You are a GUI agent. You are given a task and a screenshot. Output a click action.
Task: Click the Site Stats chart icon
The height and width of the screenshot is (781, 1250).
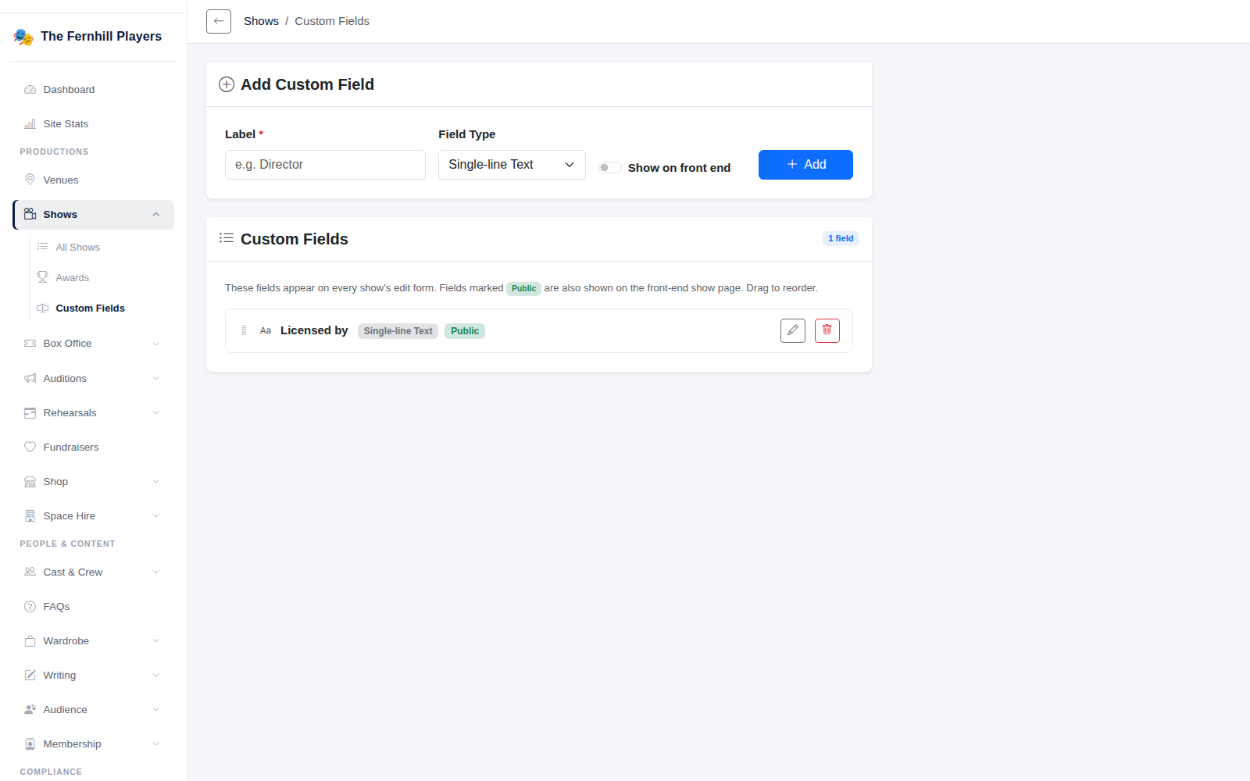click(30, 124)
